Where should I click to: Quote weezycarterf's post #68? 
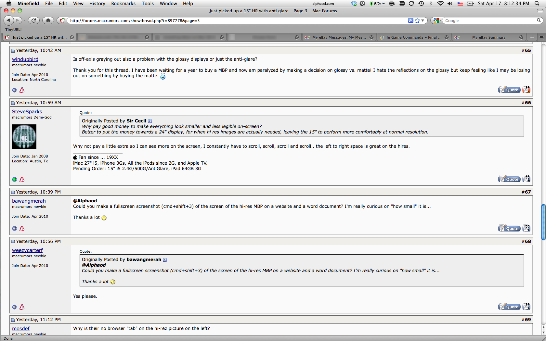(x=509, y=307)
